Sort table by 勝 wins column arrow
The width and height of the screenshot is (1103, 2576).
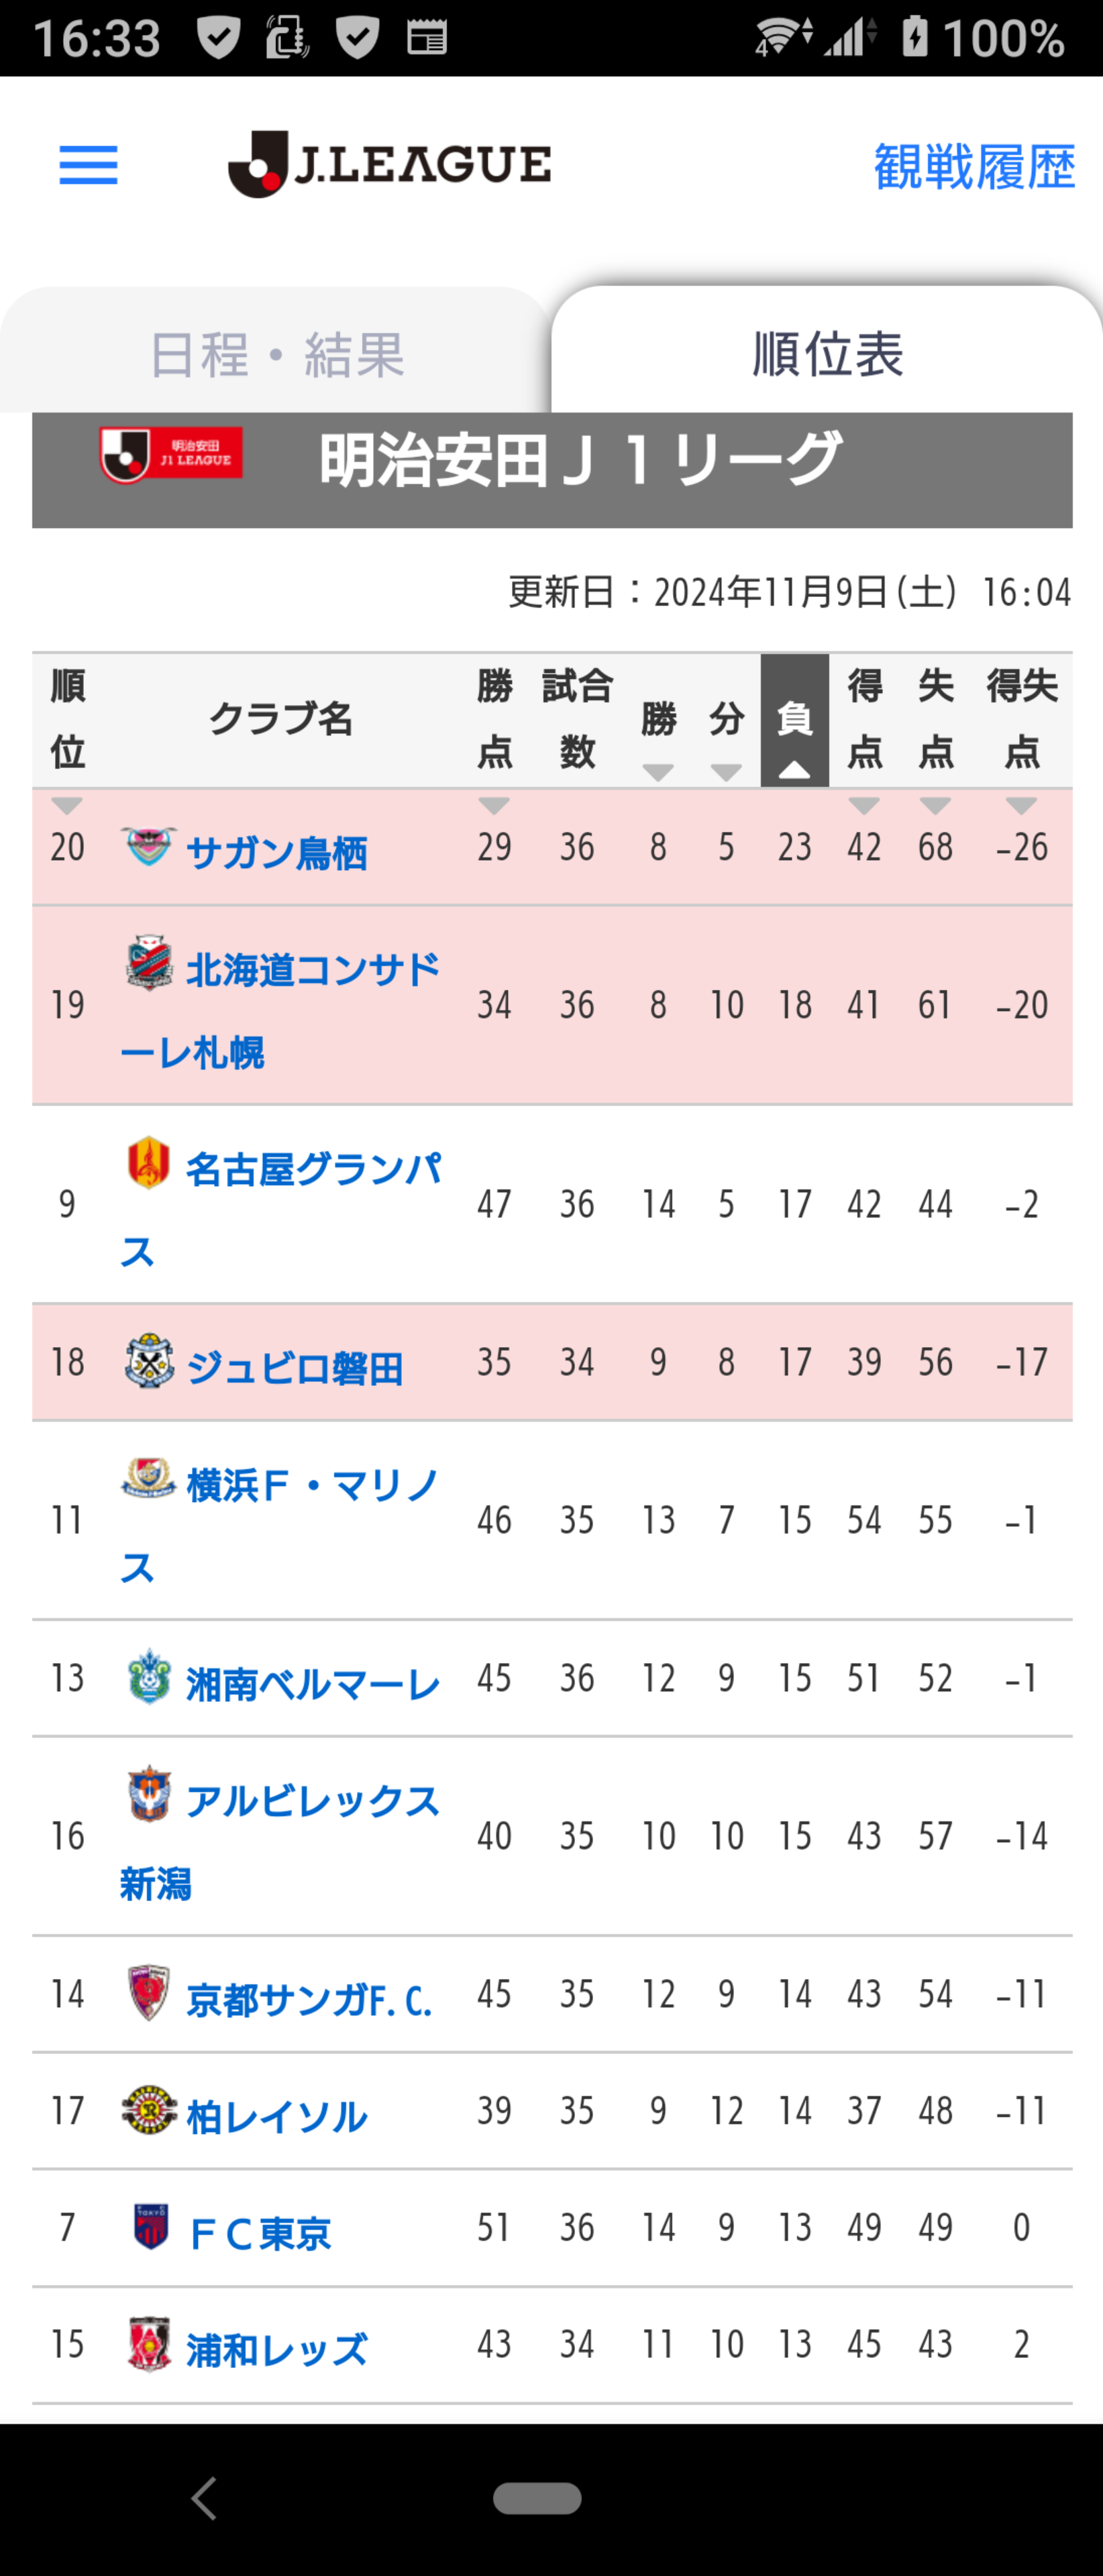[x=658, y=772]
